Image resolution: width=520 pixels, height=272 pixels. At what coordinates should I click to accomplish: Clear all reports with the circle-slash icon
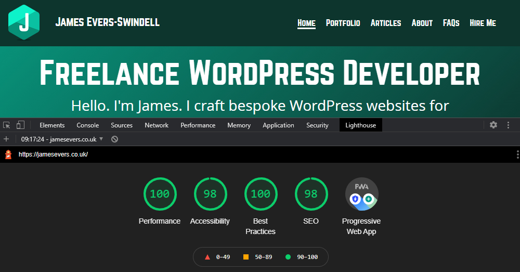coord(114,139)
